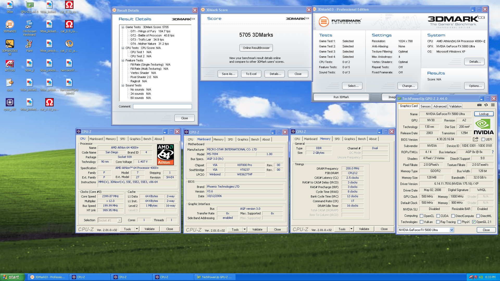The image size is (500, 281).
Task: Switch to Sensors tab in GPU-Z
Action: tap(425, 106)
